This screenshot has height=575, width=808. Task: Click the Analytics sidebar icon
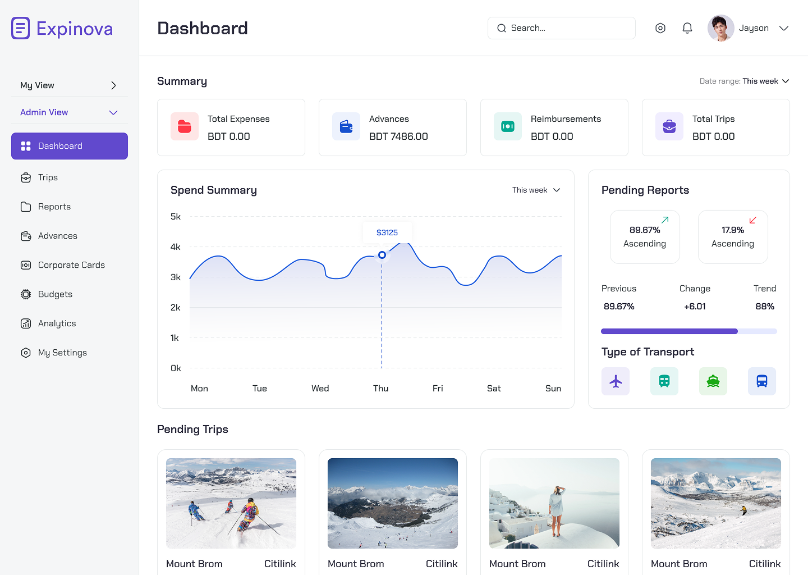click(x=26, y=323)
